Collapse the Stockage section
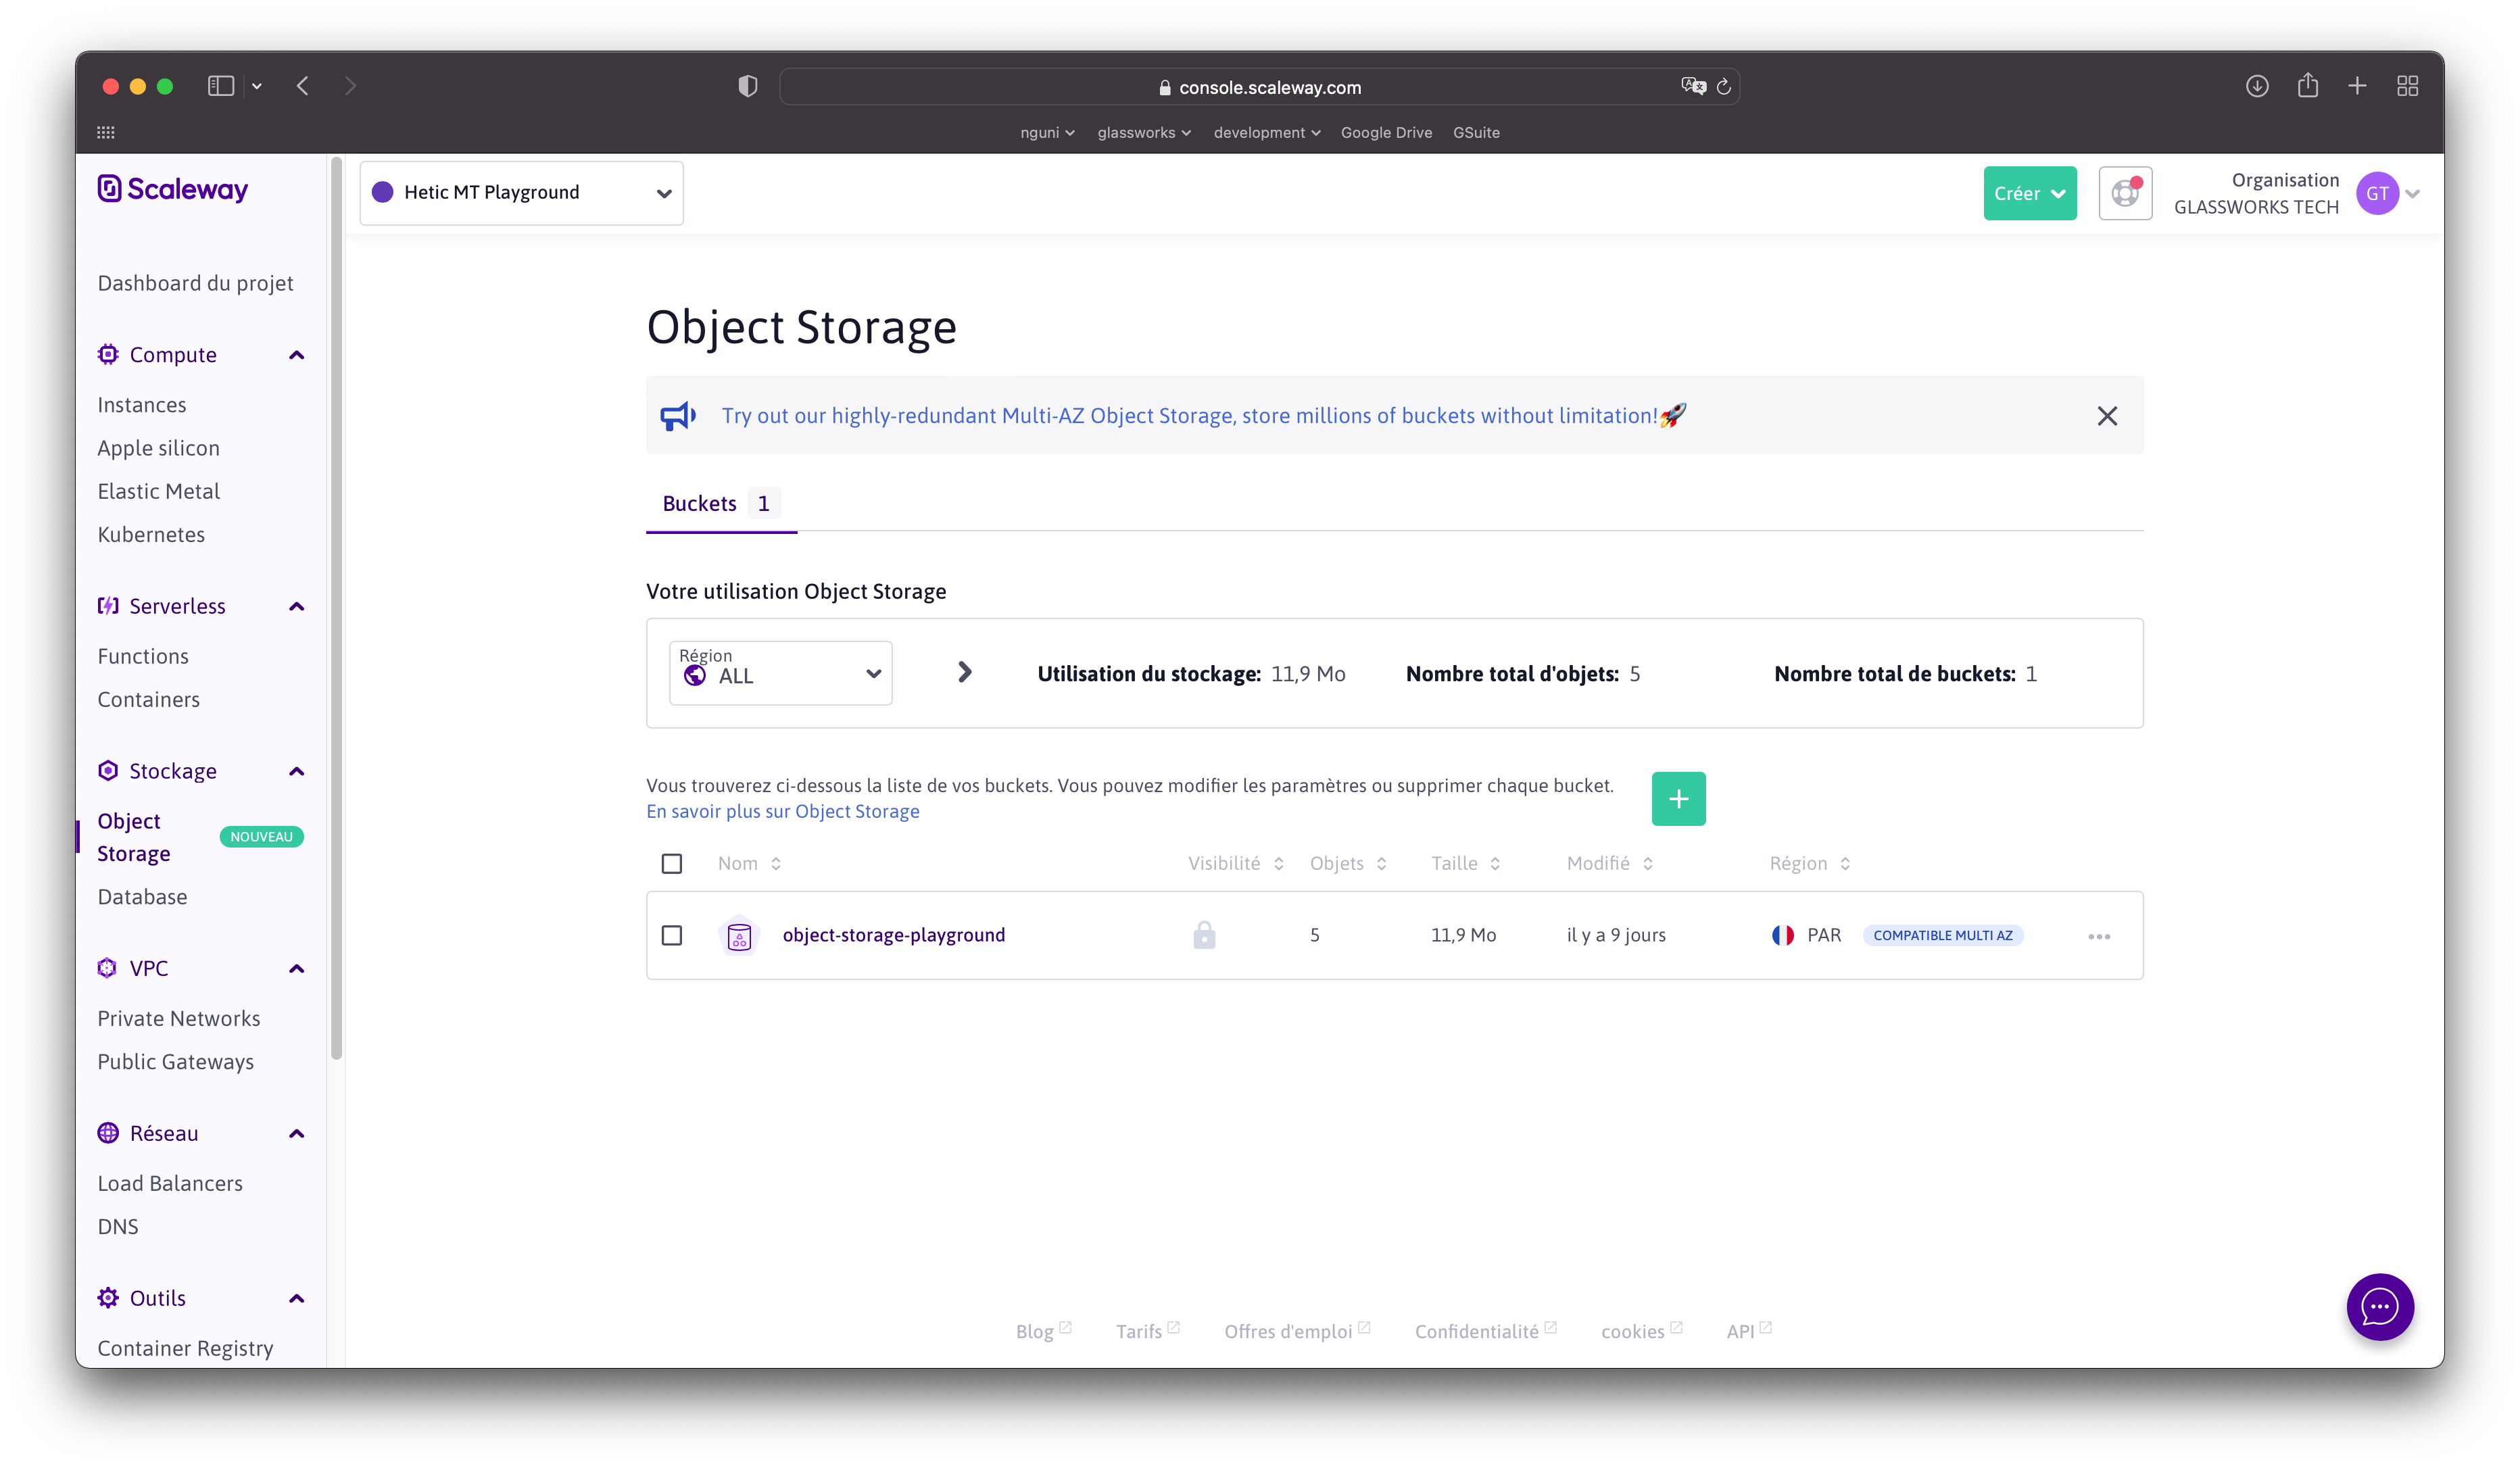The image size is (2520, 1468). [x=297, y=771]
